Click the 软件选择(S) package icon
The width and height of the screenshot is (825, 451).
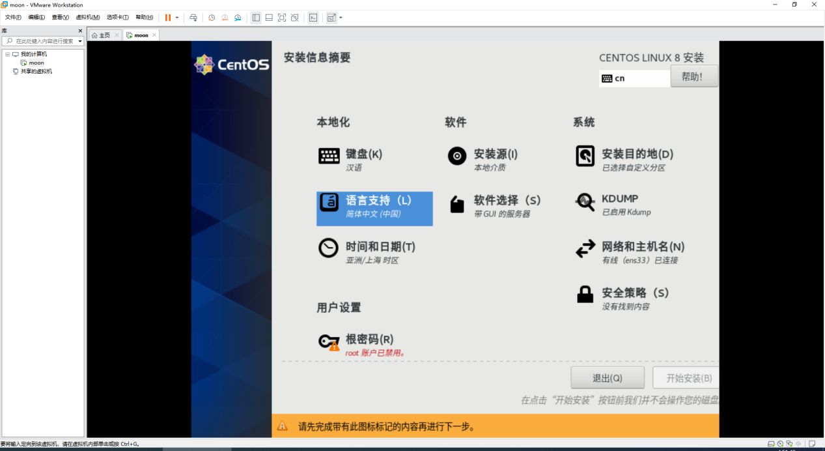pyautogui.click(x=457, y=205)
